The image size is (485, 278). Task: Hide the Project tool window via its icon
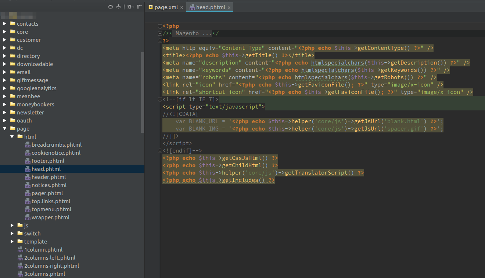(x=139, y=7)
